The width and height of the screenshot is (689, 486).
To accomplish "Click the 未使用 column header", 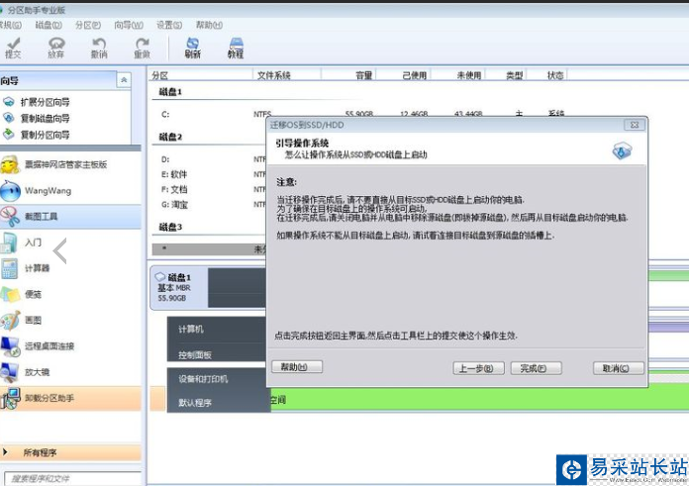I will coord(458,75).
